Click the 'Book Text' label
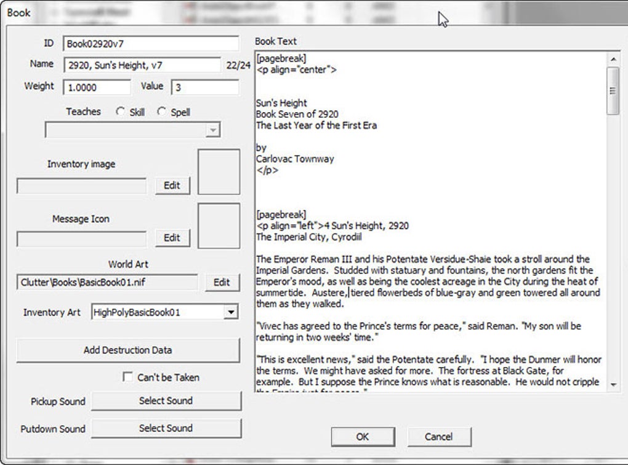 pyautogui.click(x=276, y=41)
